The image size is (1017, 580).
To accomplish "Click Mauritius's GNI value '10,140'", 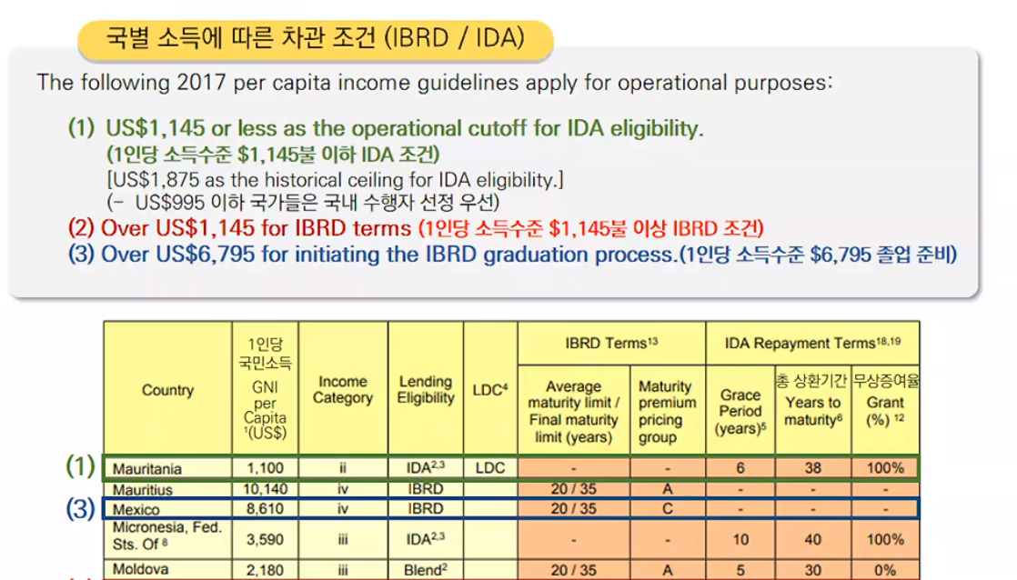I will [266, 488].
